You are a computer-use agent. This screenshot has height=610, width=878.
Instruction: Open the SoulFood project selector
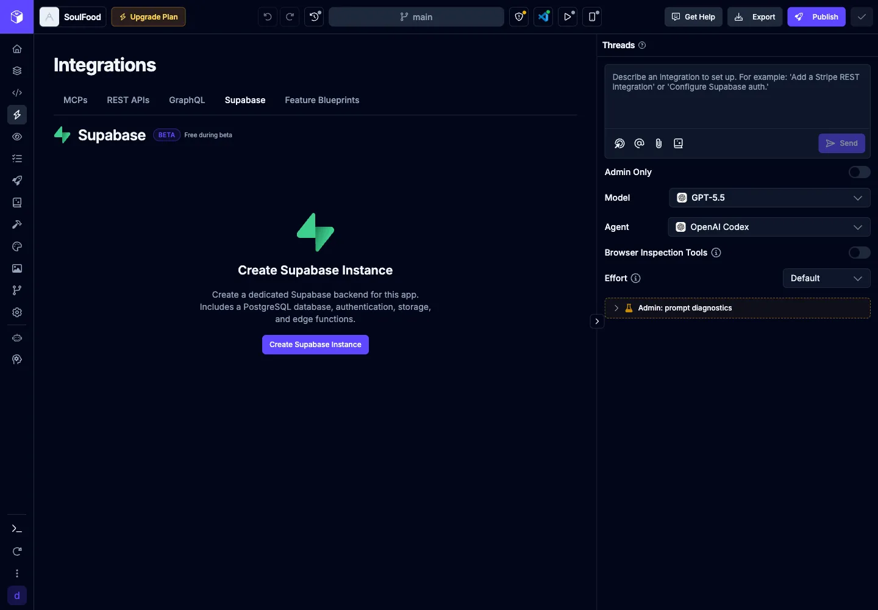73,17
